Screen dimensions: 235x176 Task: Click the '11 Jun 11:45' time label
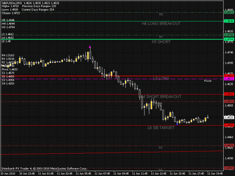[x=140, y=174]
